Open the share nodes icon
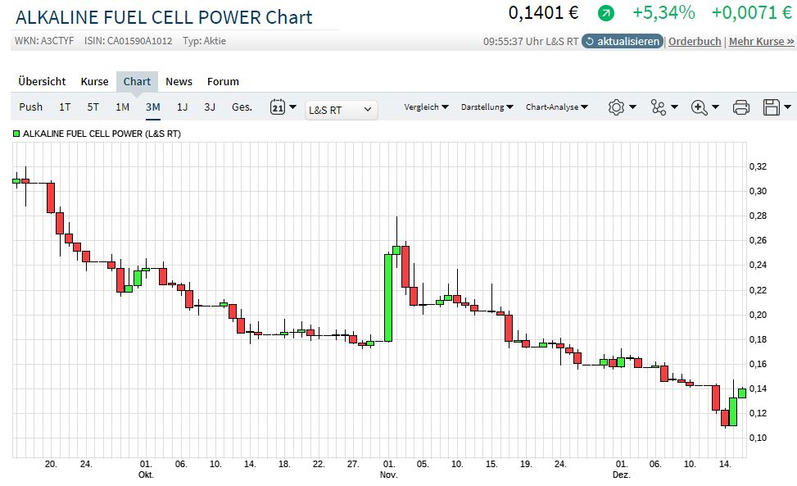The width and height of the screenshot is (797, 486). pyautogui.click(x=659, y=107)
